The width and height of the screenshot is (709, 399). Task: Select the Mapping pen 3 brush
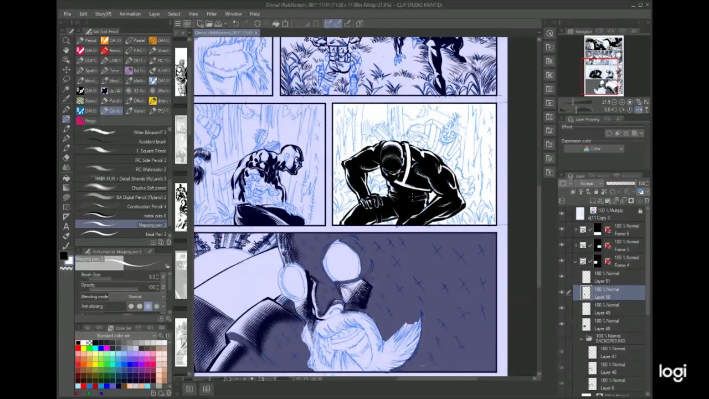point(122,225)
